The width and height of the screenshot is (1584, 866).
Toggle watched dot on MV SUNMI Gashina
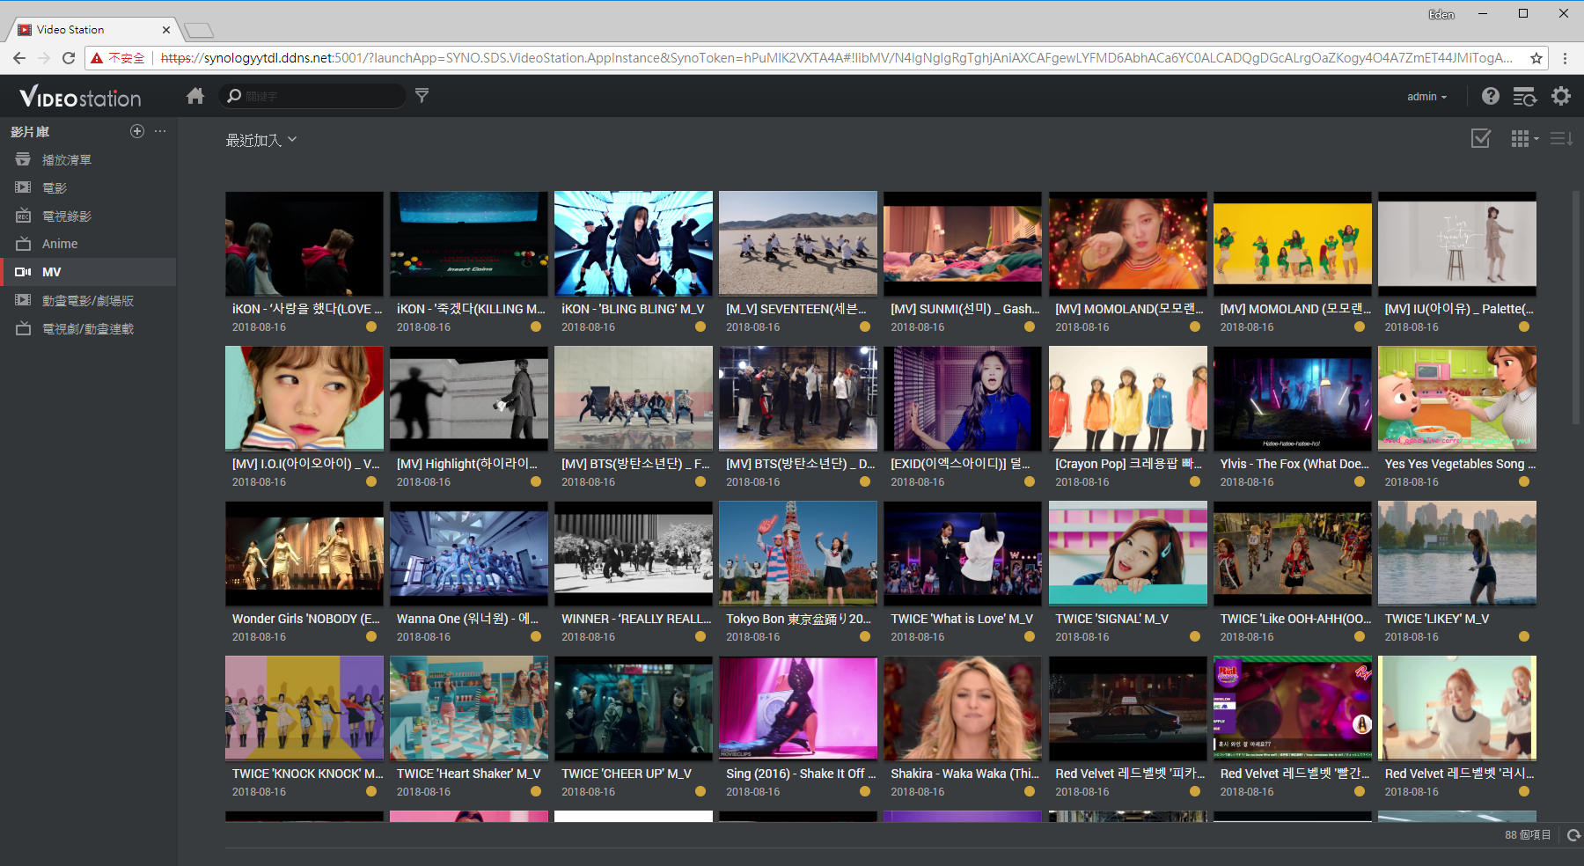point(1030,327)
